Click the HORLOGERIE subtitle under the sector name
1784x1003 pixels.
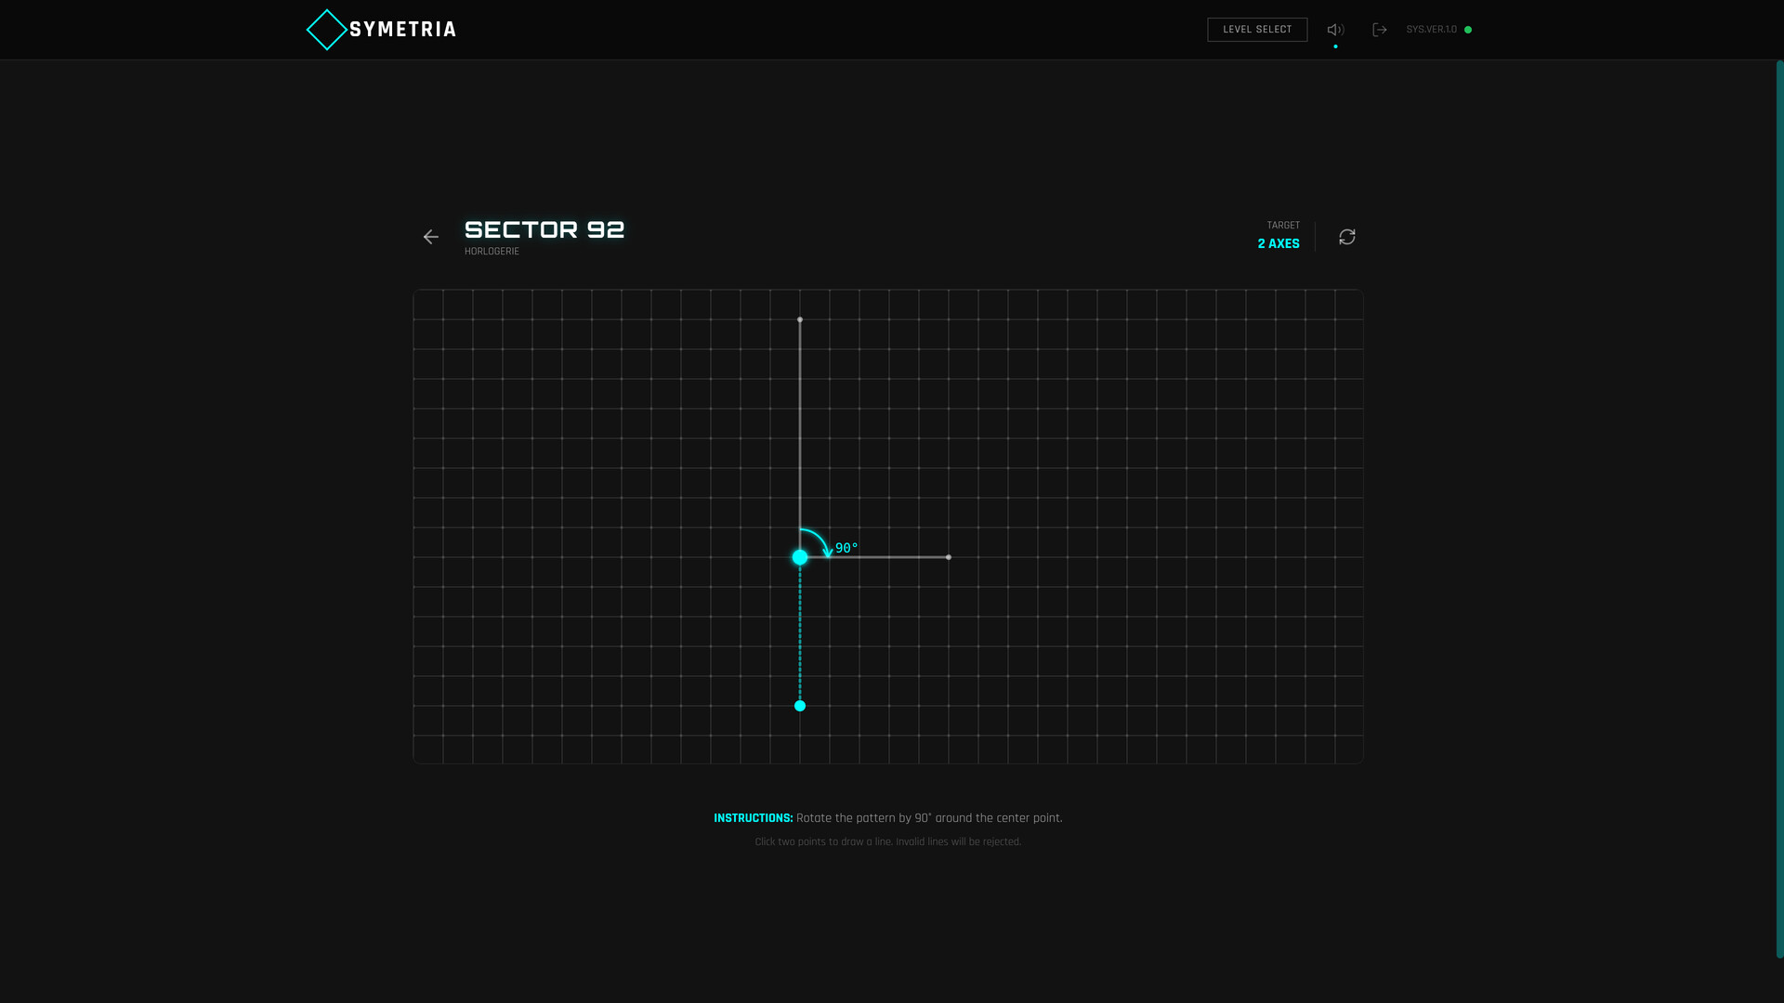(x=492, y=252)
